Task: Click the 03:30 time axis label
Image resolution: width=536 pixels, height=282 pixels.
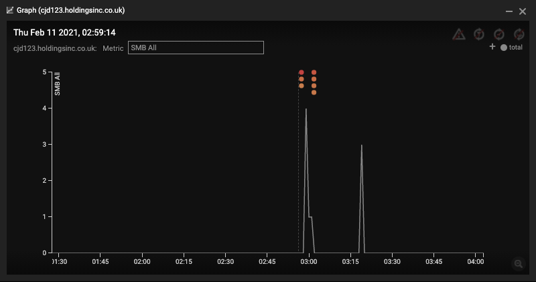Action: pyautogui.click(x=392, y=261)
